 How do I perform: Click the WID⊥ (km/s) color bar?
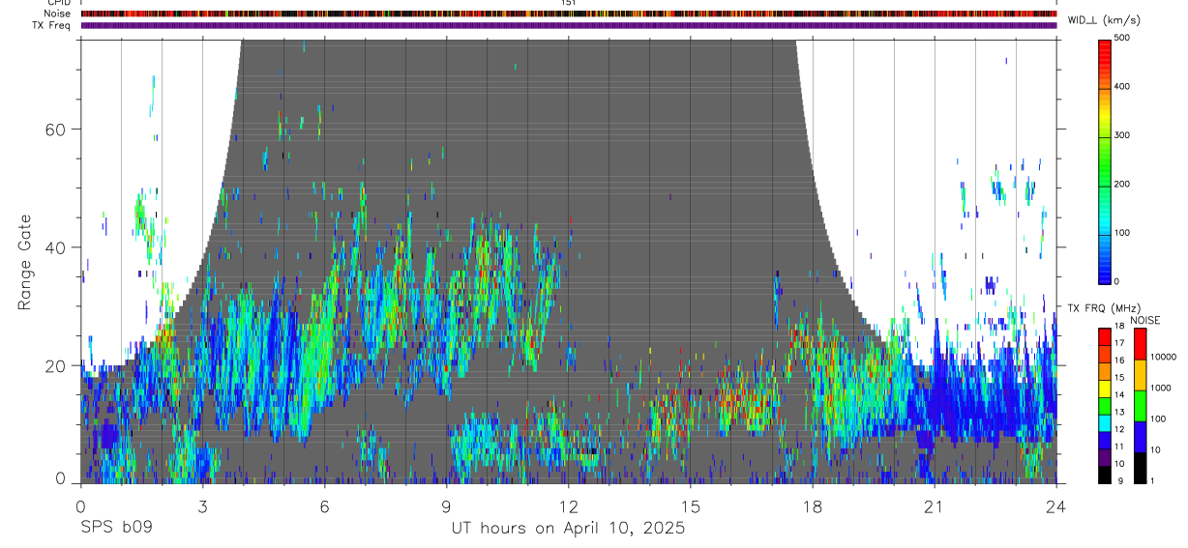click(1104, 160)
